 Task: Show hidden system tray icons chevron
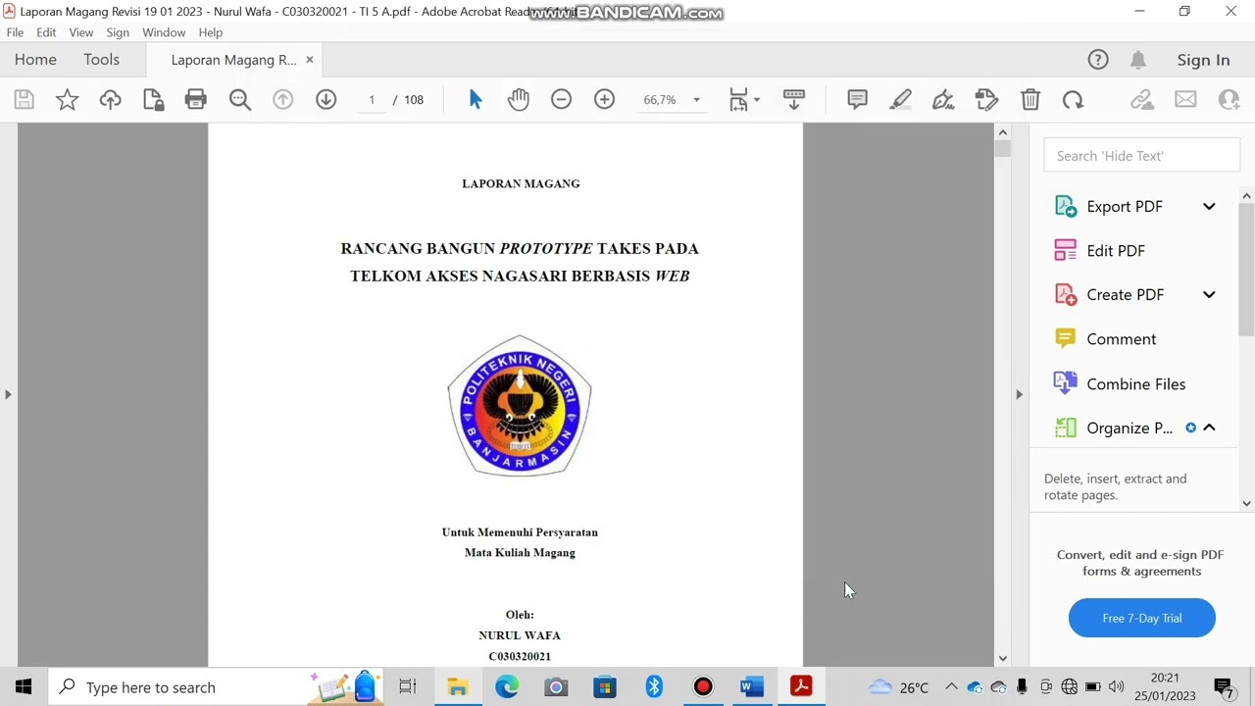tap(951, 687)
